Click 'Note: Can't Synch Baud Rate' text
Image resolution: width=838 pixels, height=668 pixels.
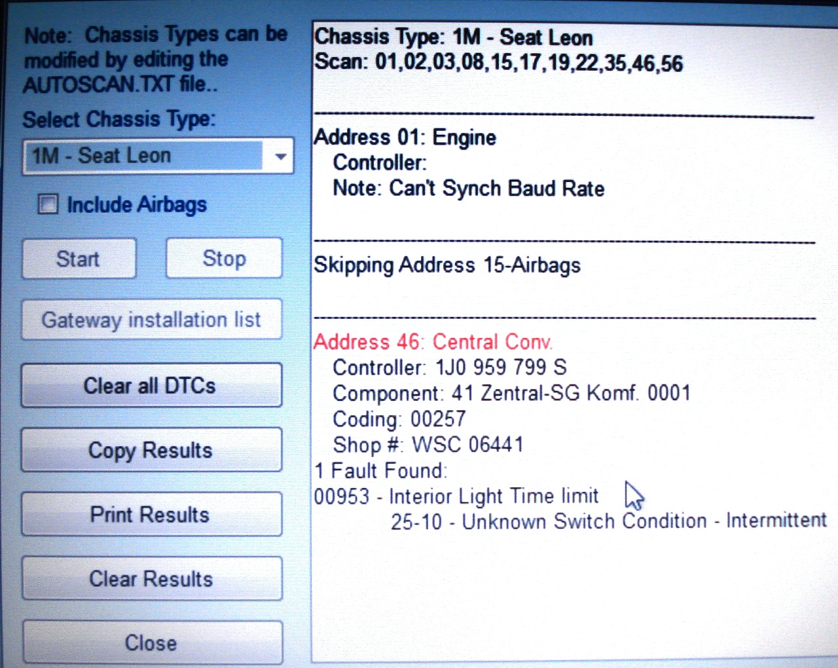[x=469, y=189]
